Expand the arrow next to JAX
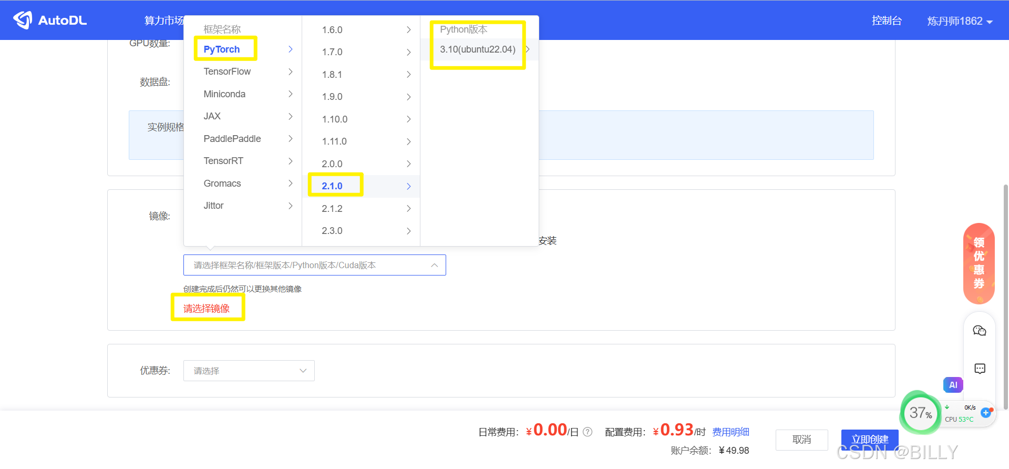The width and height of the screenshot is (1009, 469). click(x=291, y=116)
